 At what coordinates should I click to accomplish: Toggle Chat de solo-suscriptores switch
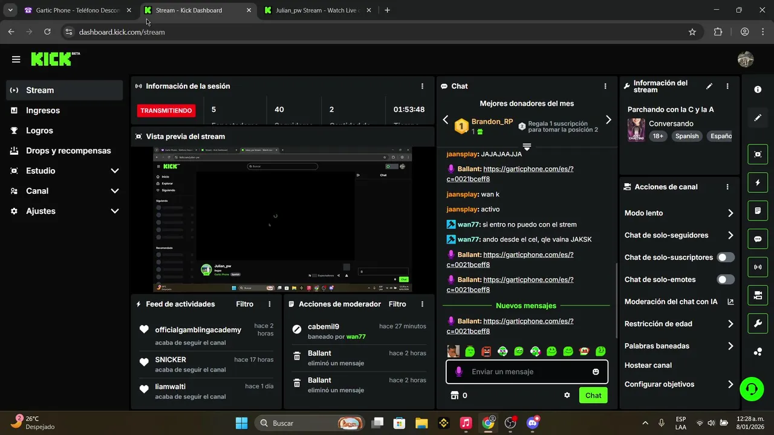[x=726, y=257]
